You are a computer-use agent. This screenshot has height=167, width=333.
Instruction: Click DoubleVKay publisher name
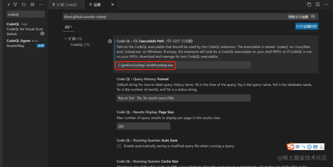point(15,46)
